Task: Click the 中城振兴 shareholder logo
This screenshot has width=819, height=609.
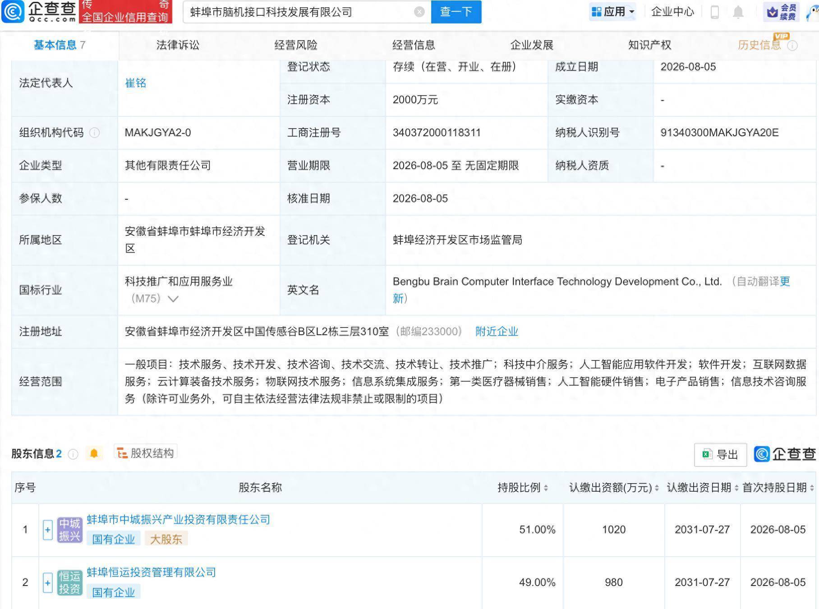Action: point(69,530)
